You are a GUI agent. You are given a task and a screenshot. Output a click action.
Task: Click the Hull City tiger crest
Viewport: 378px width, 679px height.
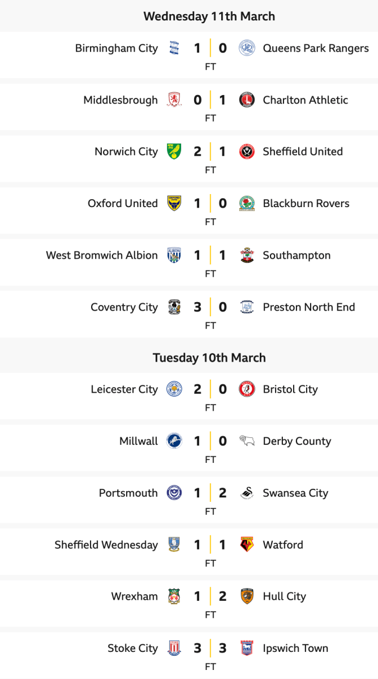(247, 596)
